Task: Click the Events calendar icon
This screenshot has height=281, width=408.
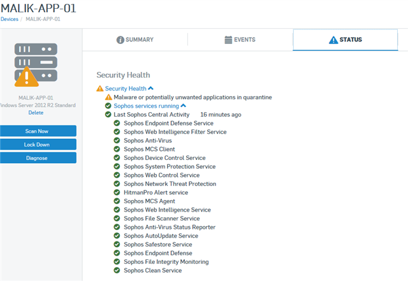Action: pyautogui.click(x=228, y=40)
